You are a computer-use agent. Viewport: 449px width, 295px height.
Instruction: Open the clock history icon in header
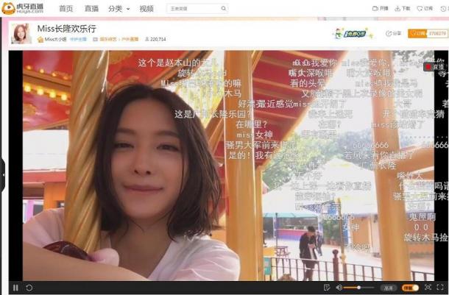coord(443,9)
